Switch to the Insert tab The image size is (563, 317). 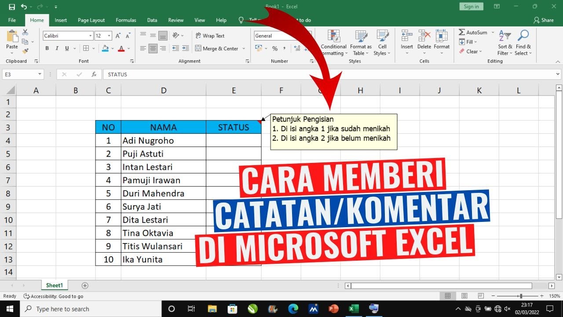coord(61,20)
